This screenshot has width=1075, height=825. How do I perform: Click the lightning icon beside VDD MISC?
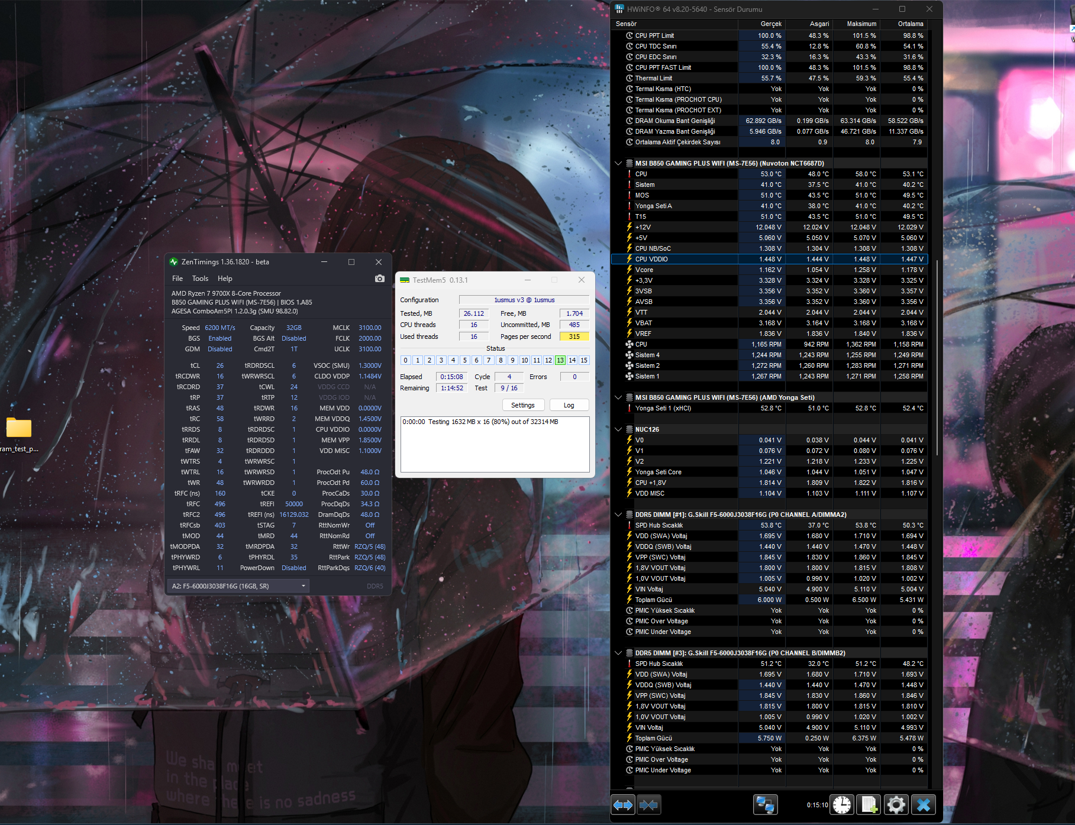629,493
